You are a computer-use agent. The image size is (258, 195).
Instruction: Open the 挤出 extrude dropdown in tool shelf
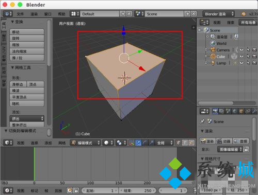point(27,118)
